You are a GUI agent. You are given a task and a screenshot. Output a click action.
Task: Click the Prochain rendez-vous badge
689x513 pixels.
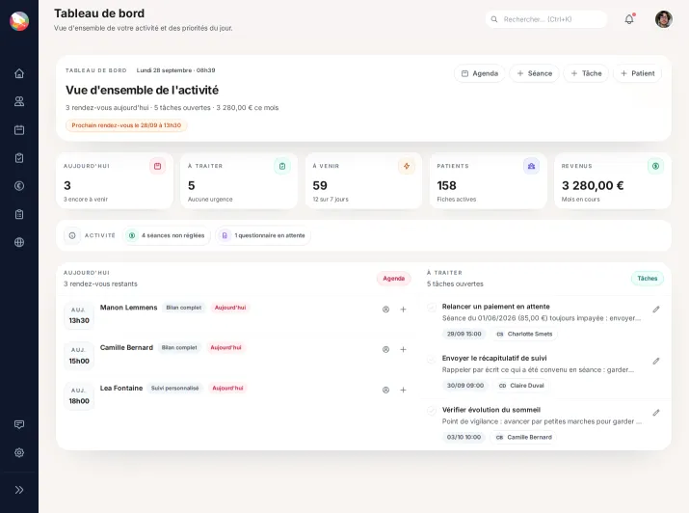tap(126, 125)
